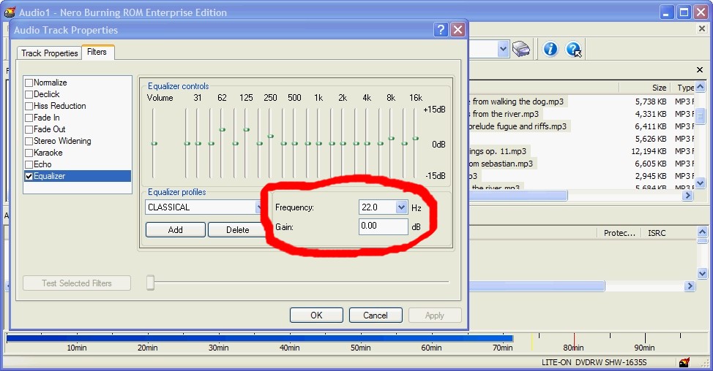The width and height of the screenshot is (713, 371).
Task: Click the equalizer Volume slider handle
Action: (154, 143)
